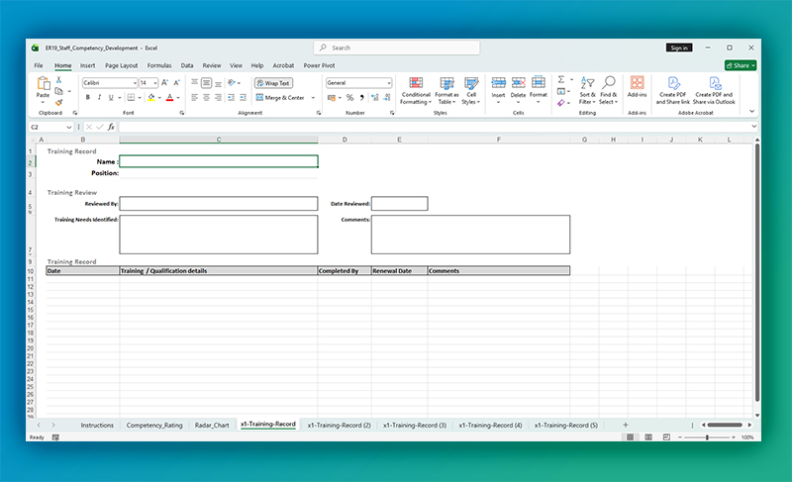The height and width of the screenshot is (482, 792).
Task: Open the Add-ins button
Action: point(637,87)
